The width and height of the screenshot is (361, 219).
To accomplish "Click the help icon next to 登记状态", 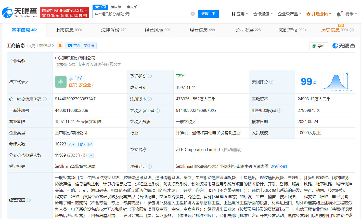I will (x=150, y=76).
